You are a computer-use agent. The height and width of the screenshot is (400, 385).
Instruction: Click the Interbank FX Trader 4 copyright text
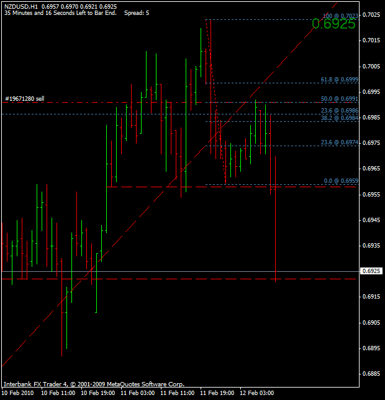(x=94, y=384)
